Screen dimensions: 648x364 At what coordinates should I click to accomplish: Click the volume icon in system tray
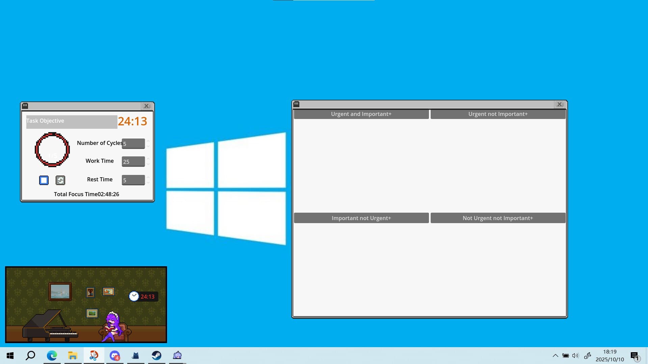[575, 356]
